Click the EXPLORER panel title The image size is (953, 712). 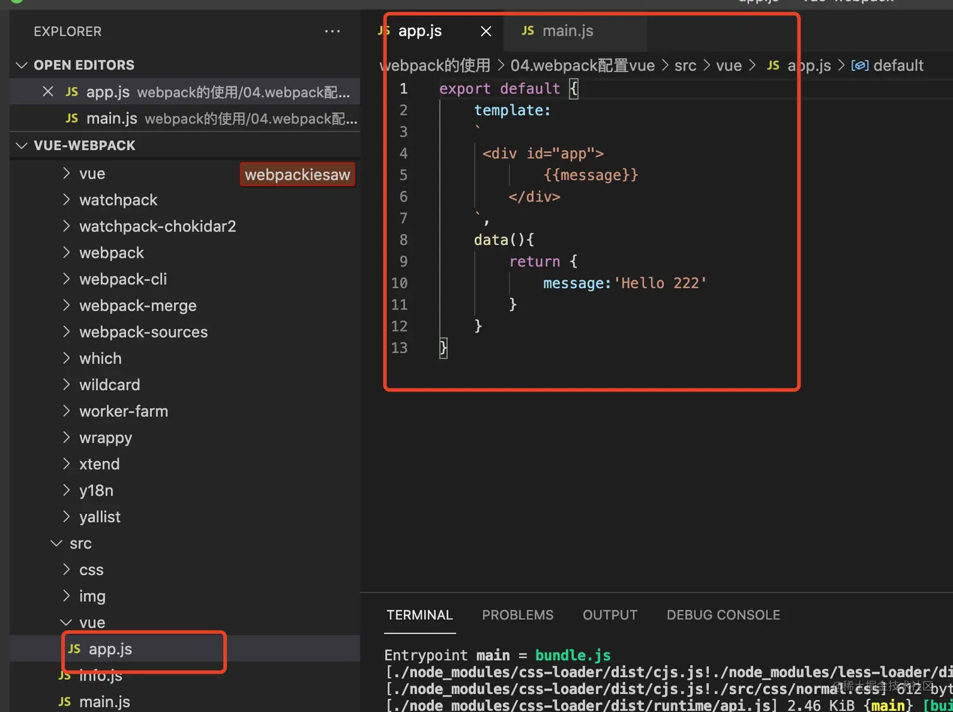click(67, 32)
